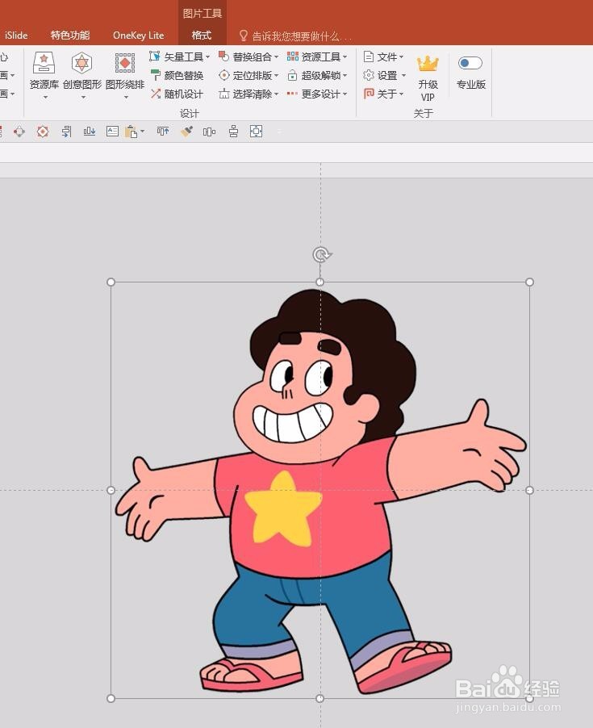Open 更多设计 more design menu

[317, 94]
